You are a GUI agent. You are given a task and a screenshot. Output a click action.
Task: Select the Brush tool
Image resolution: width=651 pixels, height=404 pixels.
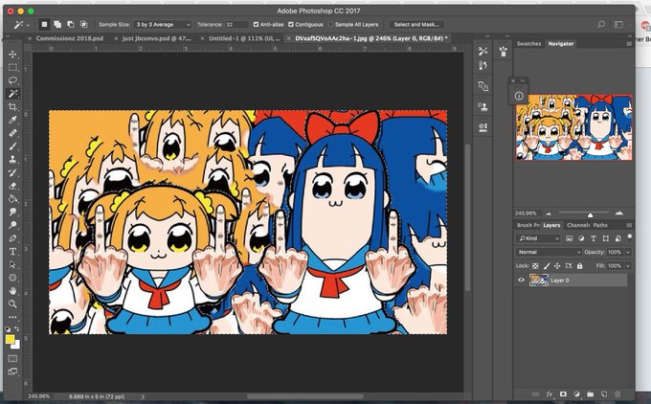pos(12,146)
